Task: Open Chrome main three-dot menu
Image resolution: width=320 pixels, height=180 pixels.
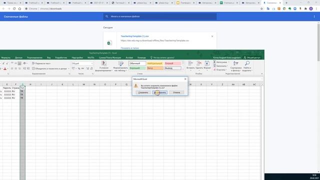Action: click(x=316, y=9)
